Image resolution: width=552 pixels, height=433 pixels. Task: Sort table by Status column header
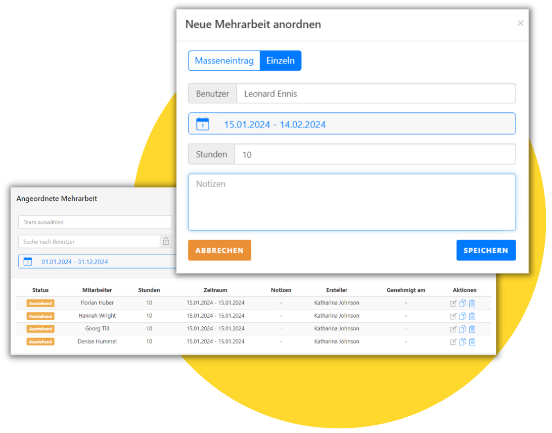click(40, 290)
